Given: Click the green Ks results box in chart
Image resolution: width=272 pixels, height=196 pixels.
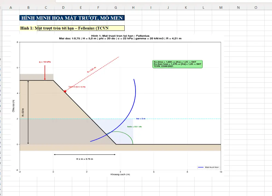Looking at the screenshot, I should pyautogui.click(x=178, y=64).
